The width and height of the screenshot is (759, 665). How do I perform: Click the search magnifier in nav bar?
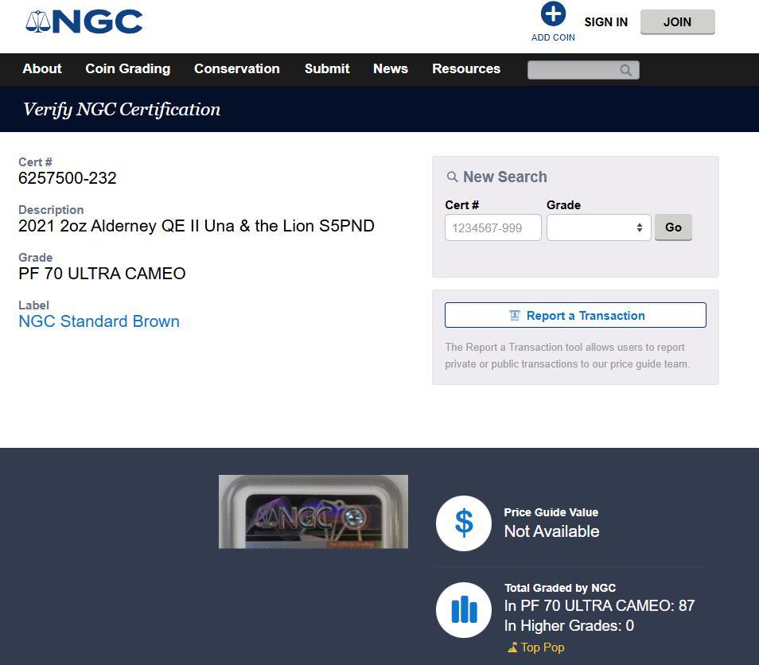point(626,70)
